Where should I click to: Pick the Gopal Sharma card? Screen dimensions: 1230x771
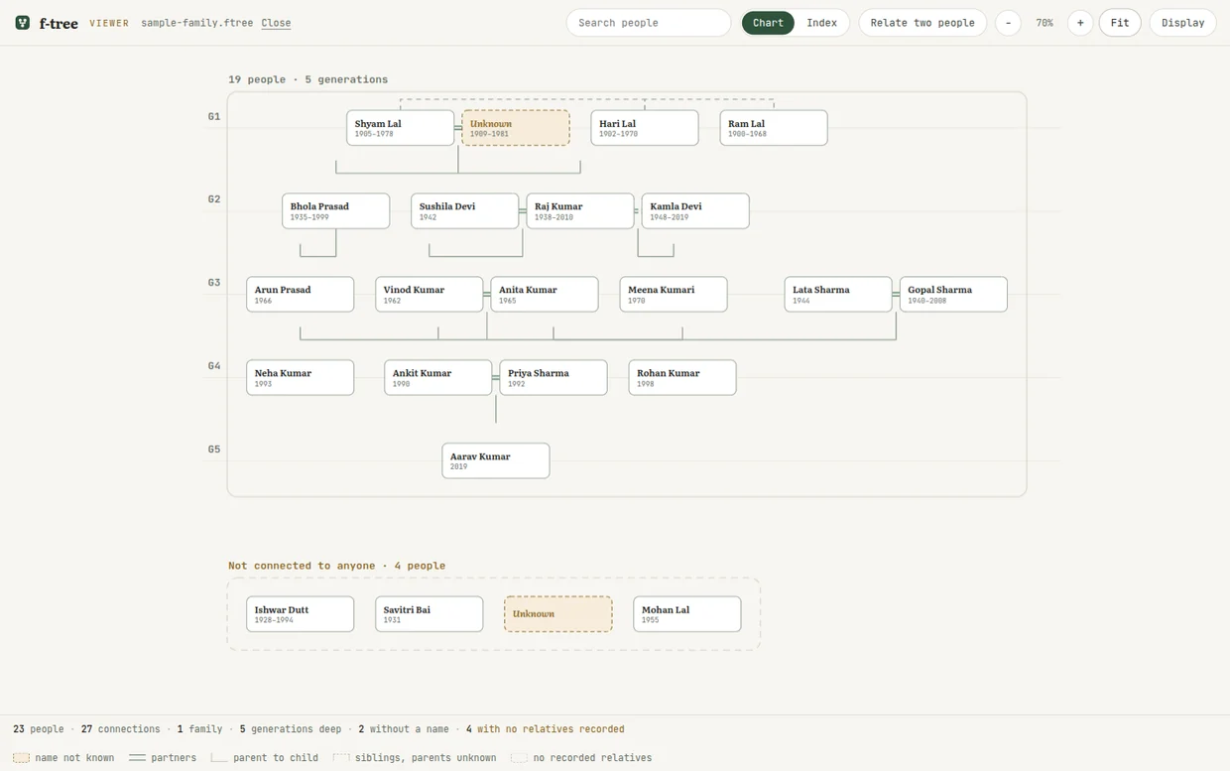[x=953, y=295]
